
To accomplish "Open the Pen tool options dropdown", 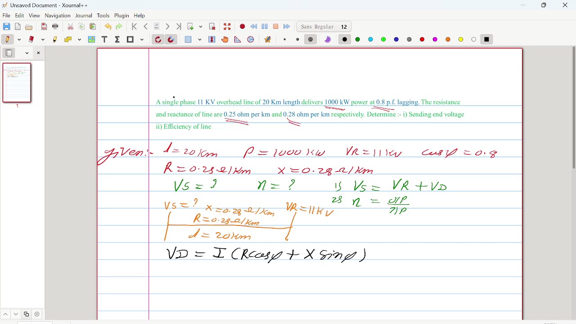I will [19, 40].
